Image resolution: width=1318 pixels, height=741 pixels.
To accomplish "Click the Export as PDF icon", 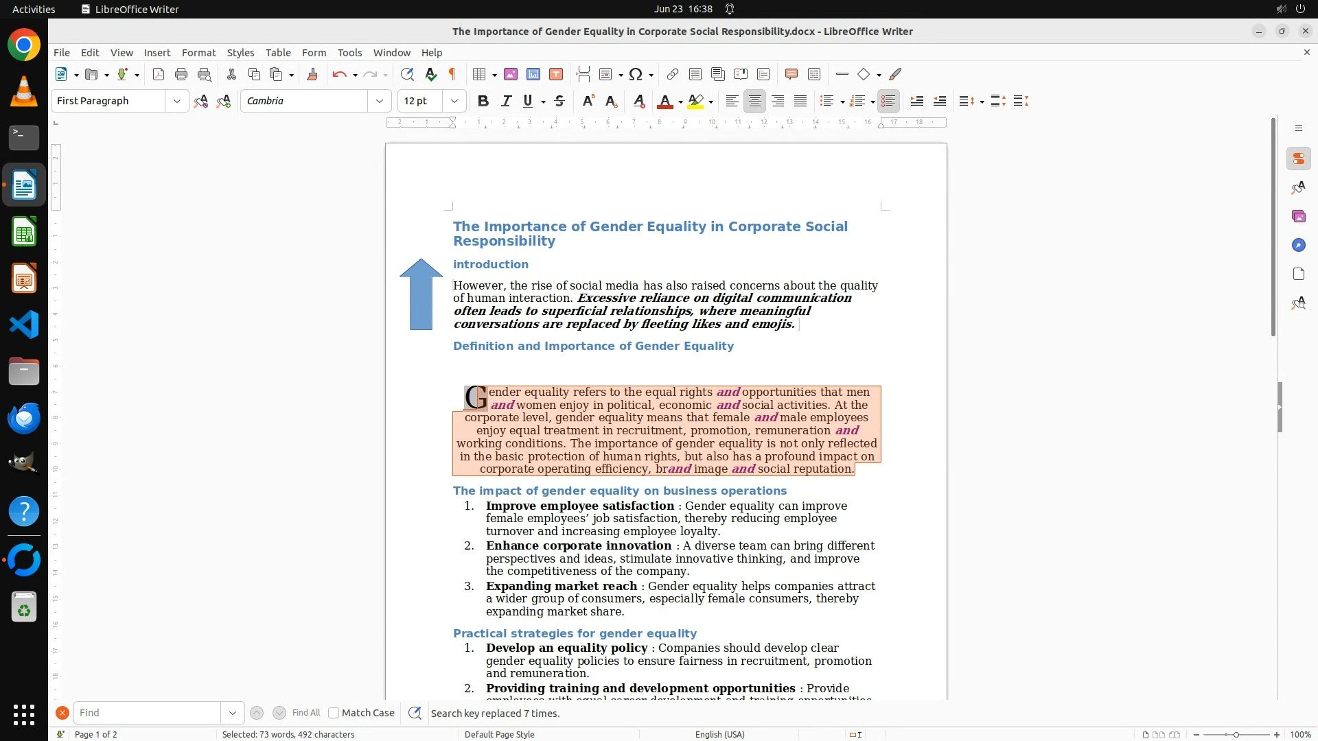I will tap(159, 74).
